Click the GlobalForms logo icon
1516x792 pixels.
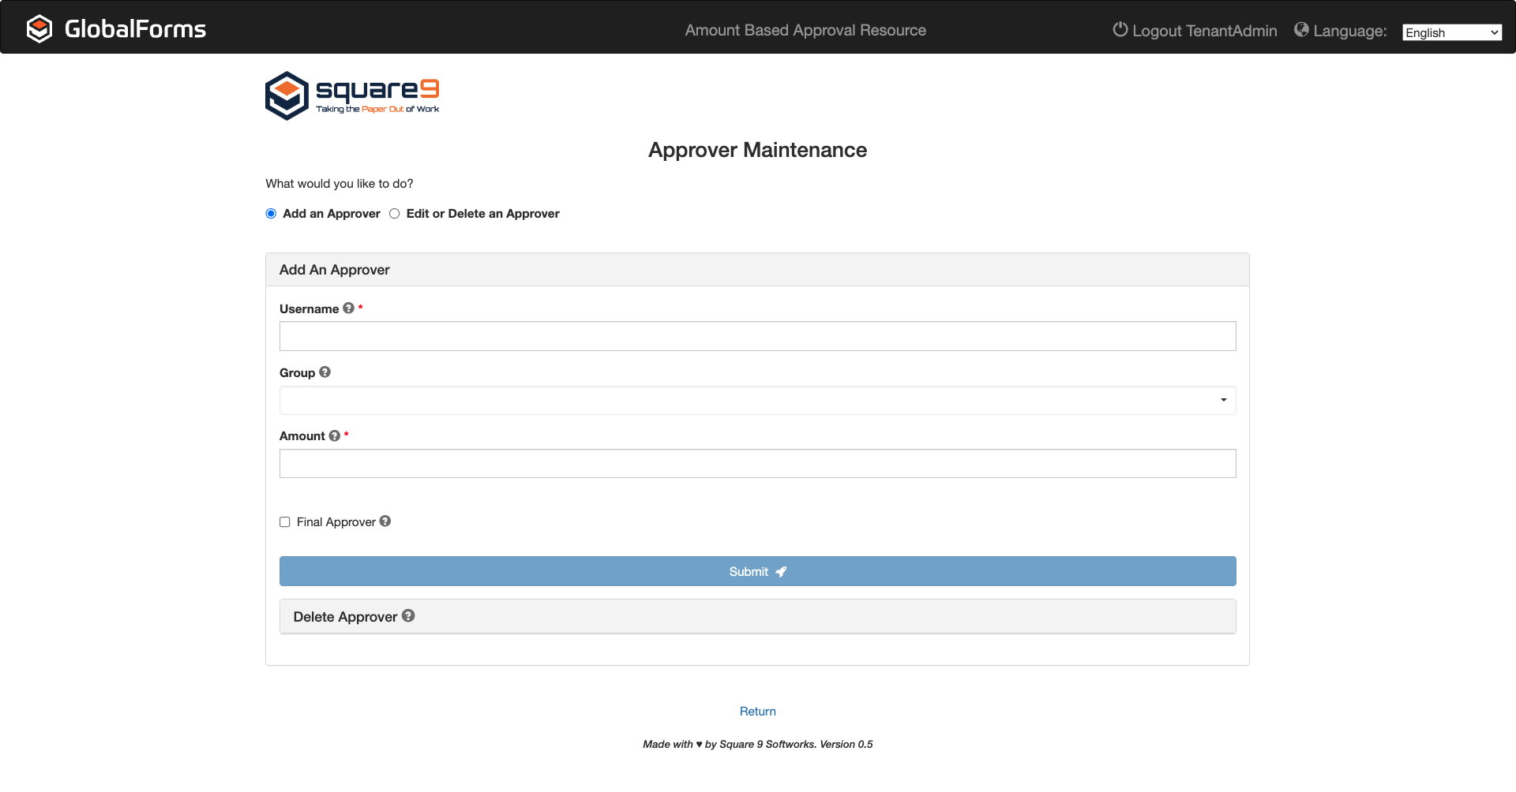pyautogui.click(x=39, y=28)
